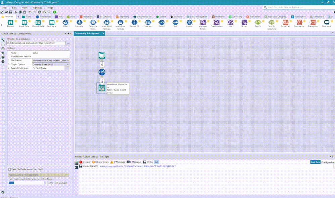Open the Edit menu
Image resolution: width=335 pixels, height=198 pixels.
click(14, 8)
